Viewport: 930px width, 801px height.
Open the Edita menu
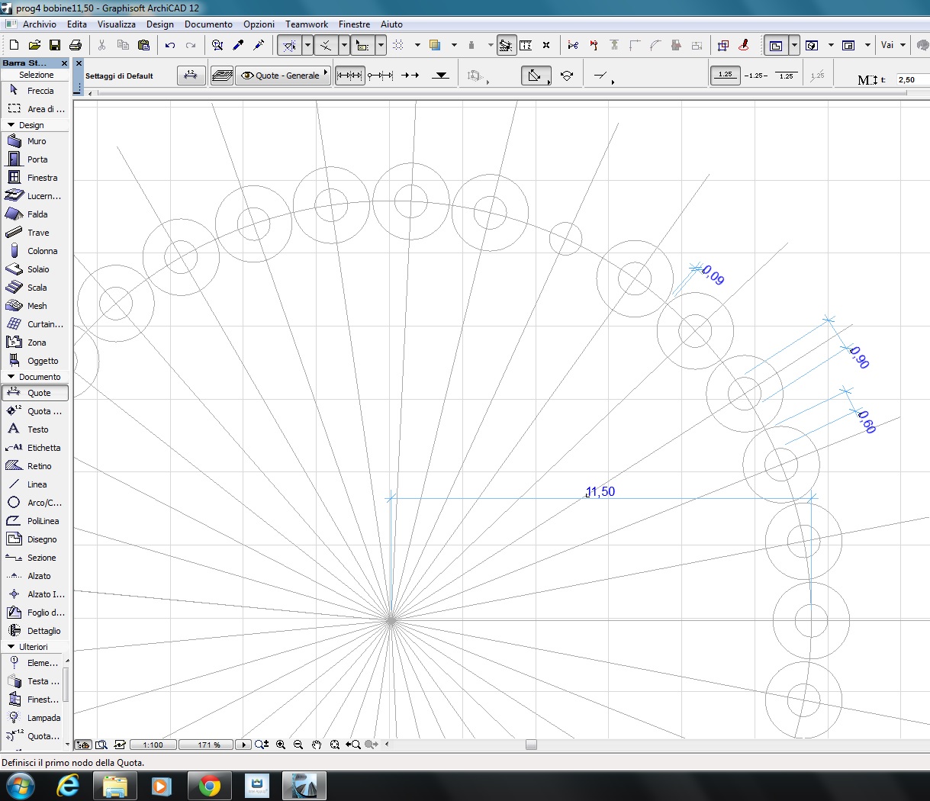pyautogui.click(x=77, y=24)
